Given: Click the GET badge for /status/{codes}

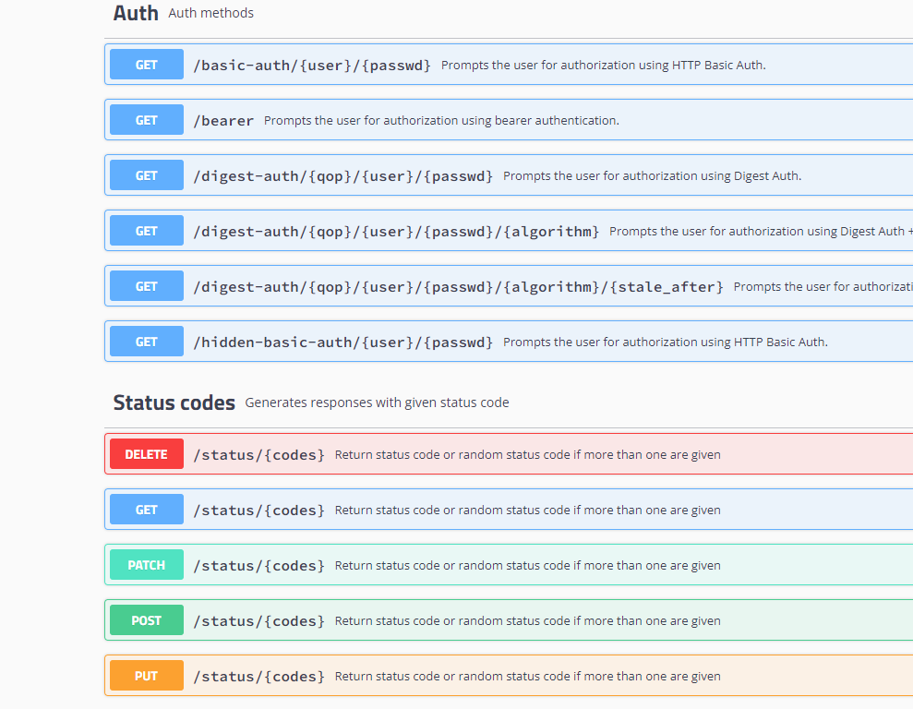Looking at the screenshot, I should (x=147, y=511).
